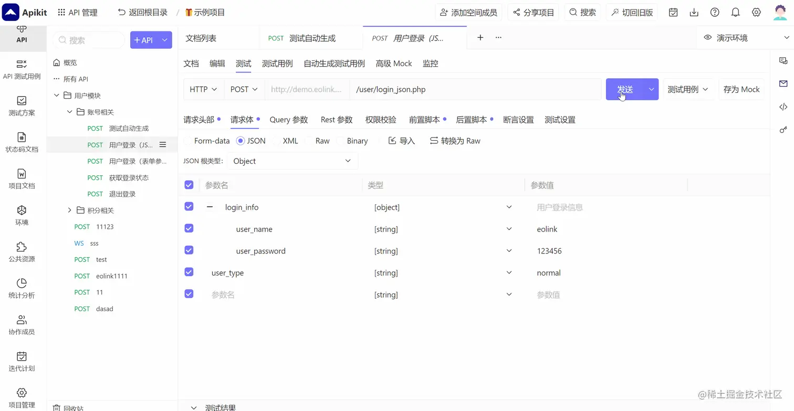
Task: Open the Query 参数 tab
Action: (289, 120)
